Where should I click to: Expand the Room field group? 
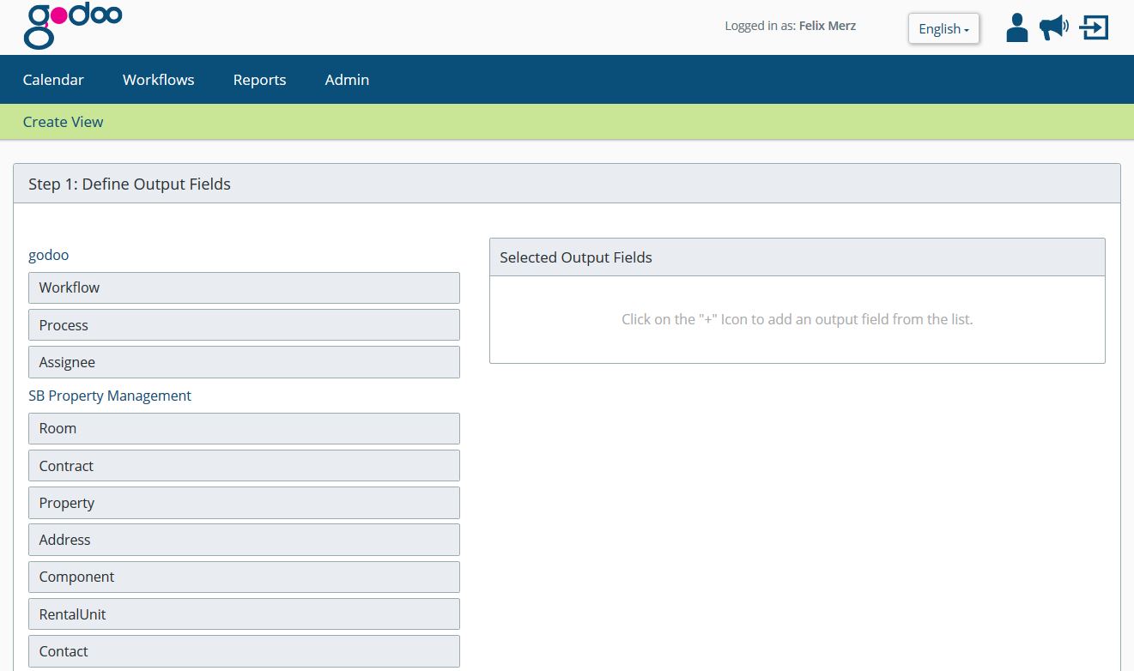coord(244,428)
